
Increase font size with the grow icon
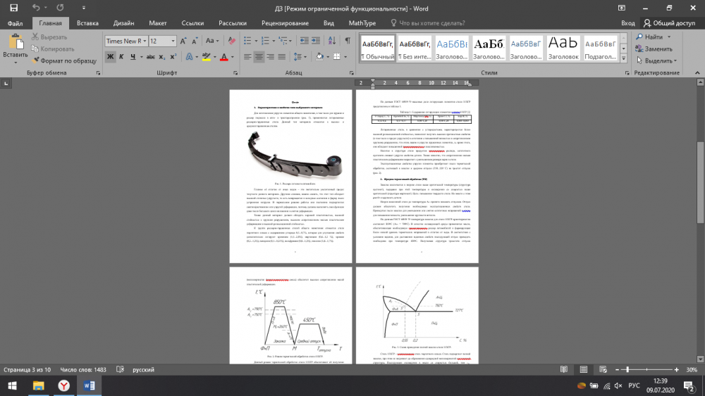[185, 41]
